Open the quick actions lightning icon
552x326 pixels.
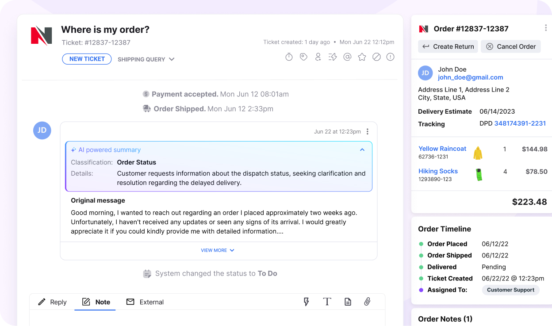tap(332, 57)
